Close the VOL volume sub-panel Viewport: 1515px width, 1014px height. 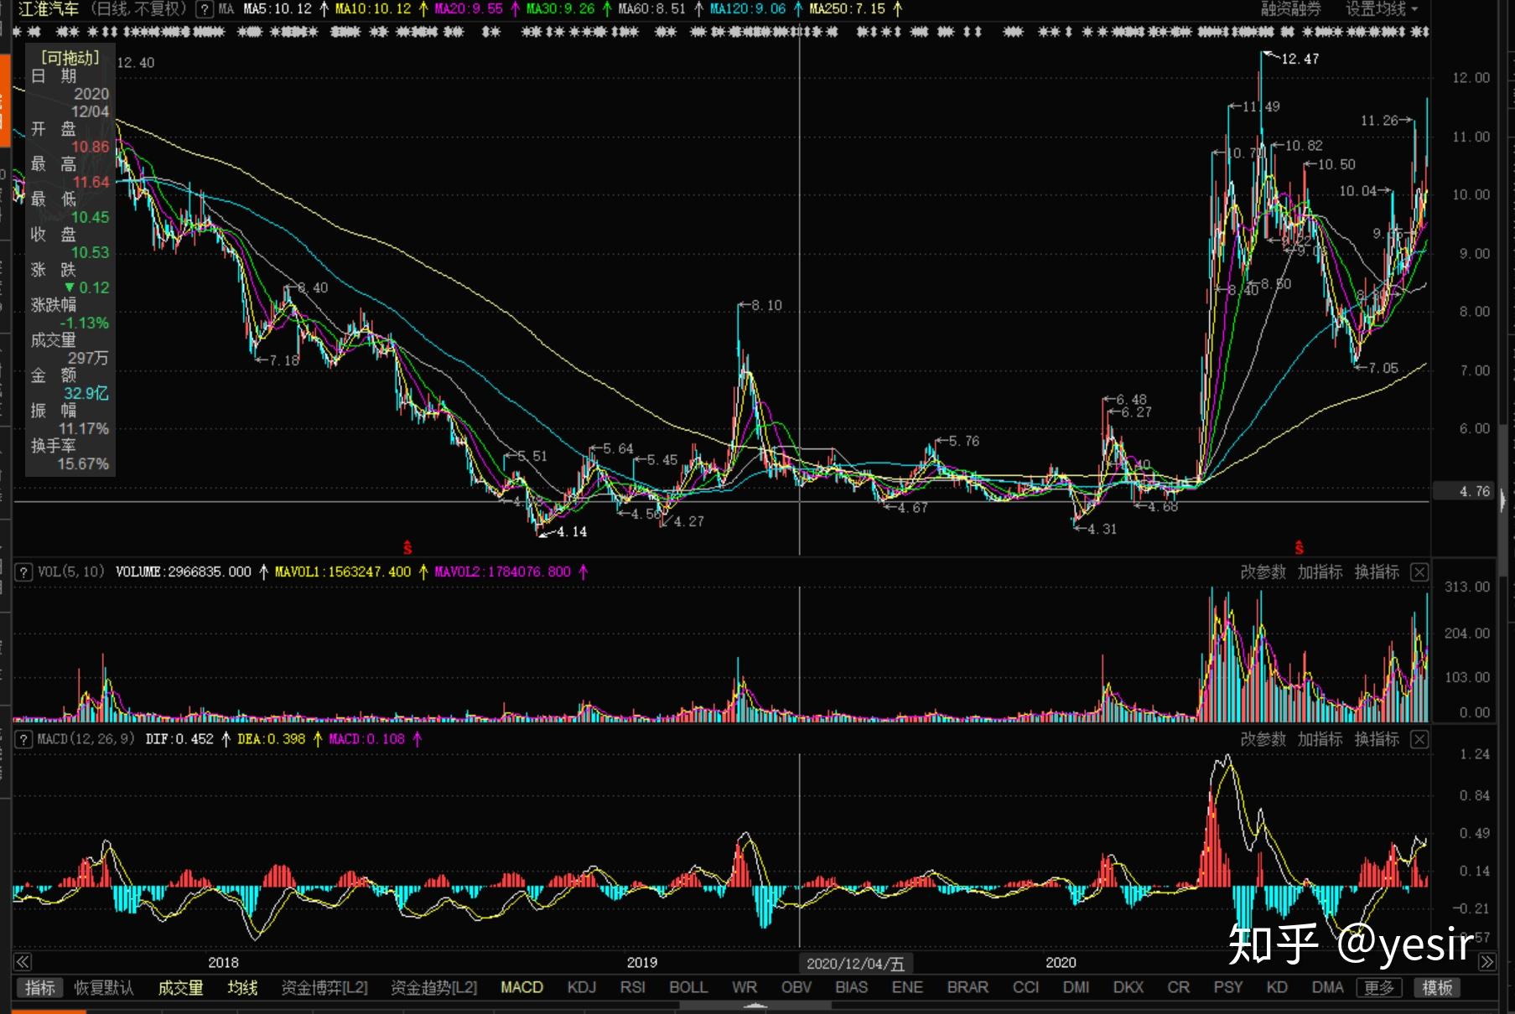click(1419, 572)
